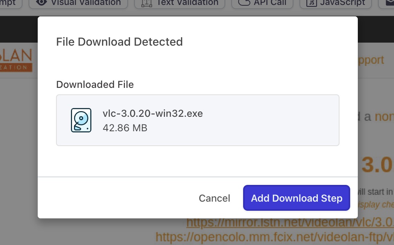Screen dimensions: 394x245
Task: Click the Text Validation bounding-box icon
Action: tap(147, 3)
